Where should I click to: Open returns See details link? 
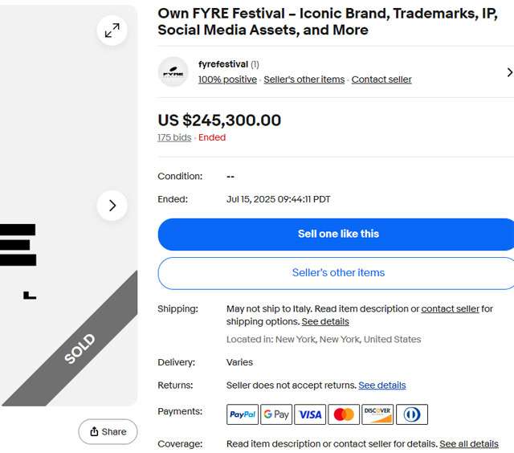point(382,385)
